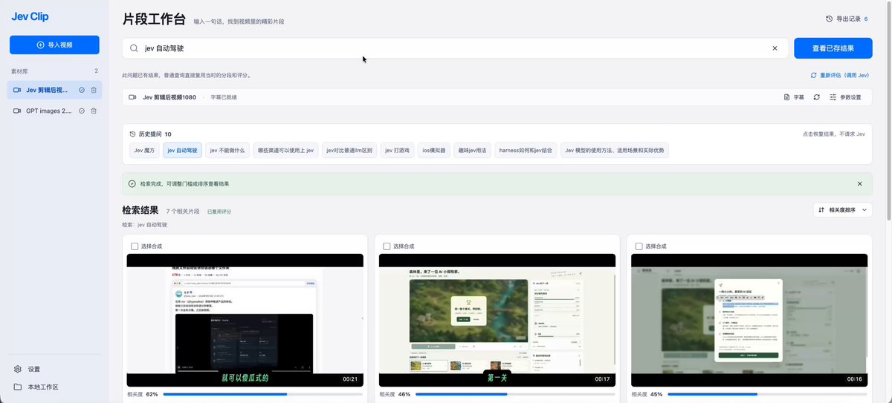The image size is (892, 403).
Task: Click the check-circle icon for Jev 剪辑后视频
Action: pyautogui.click(x=82, y=90)
